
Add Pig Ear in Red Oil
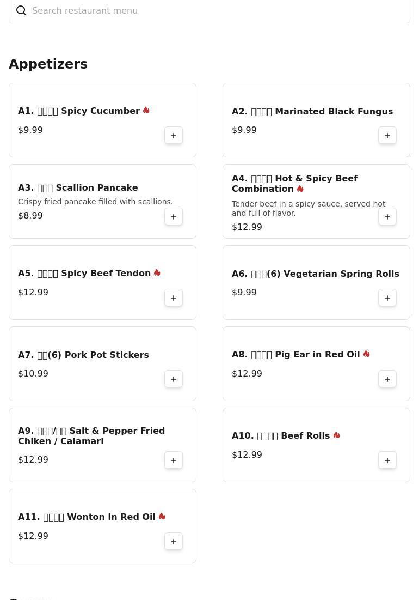coord(387,379)
